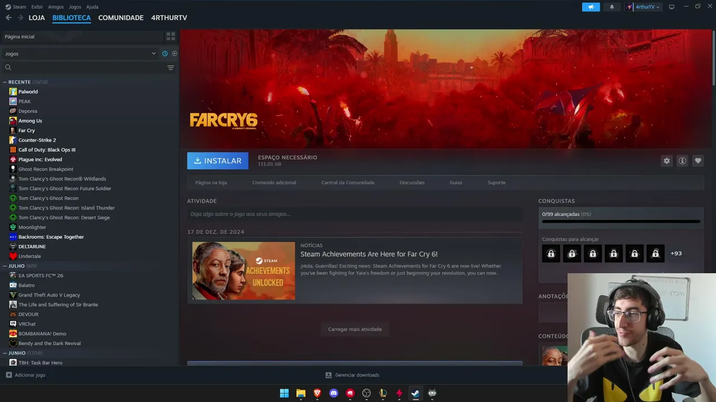
Task: Expand the +93 remaining achievements
Action: (676, 253)
